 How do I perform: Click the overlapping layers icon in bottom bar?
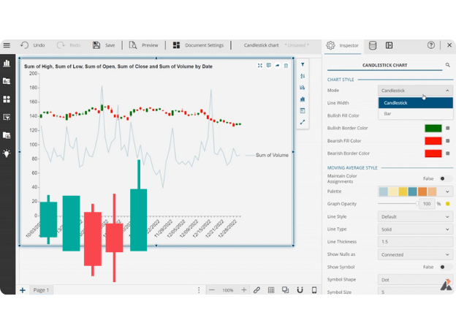pyautogui.click(x=285, y=289)
